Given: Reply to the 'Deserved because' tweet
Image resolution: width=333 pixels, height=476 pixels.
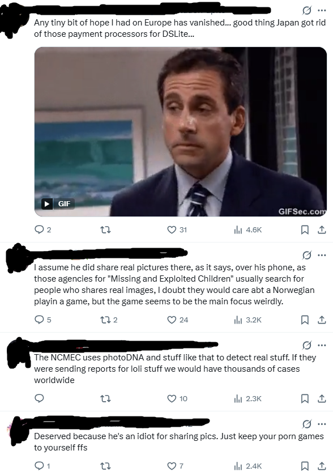Looking at the screenshot, I should (42, 466).
